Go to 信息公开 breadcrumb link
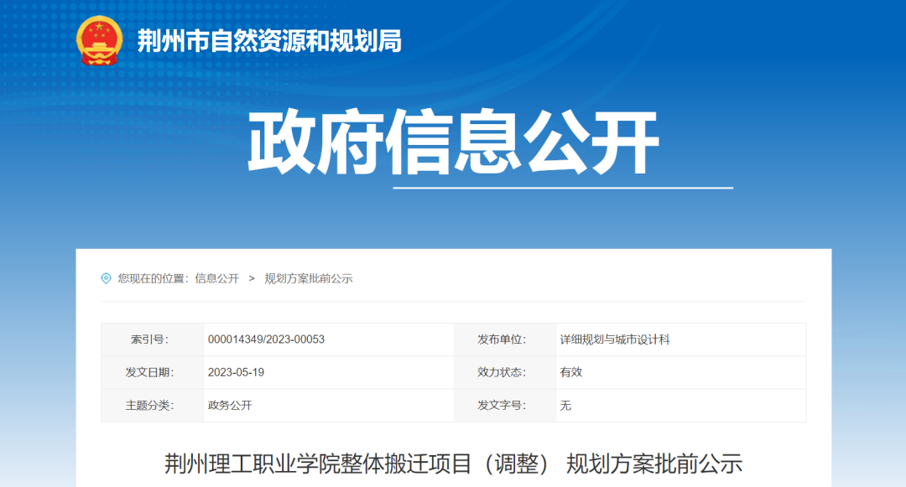This screenshot has width=906, height=487. point(216,278)
